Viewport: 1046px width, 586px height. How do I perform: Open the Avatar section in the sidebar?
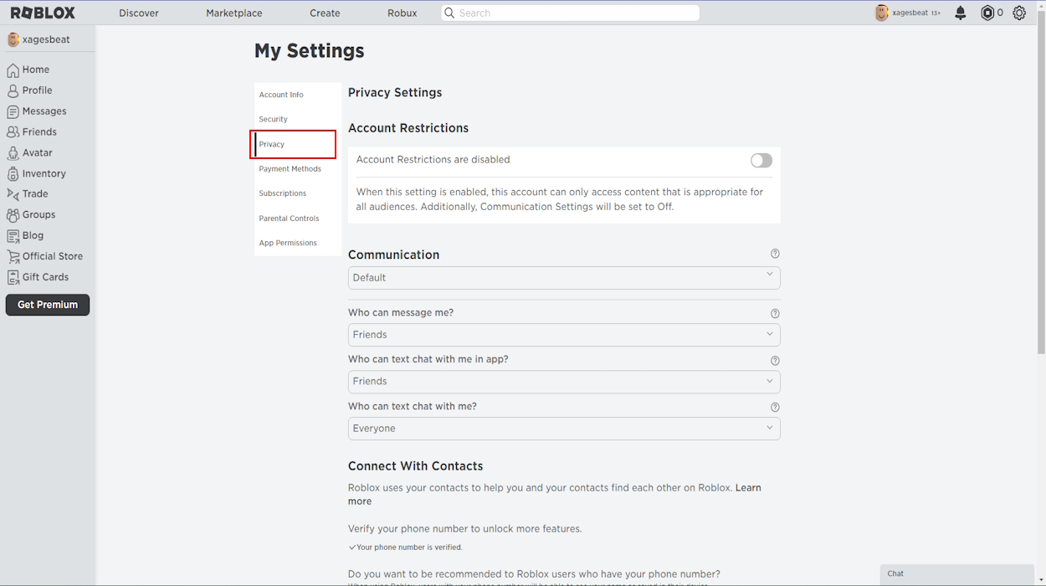coord(34,152)
